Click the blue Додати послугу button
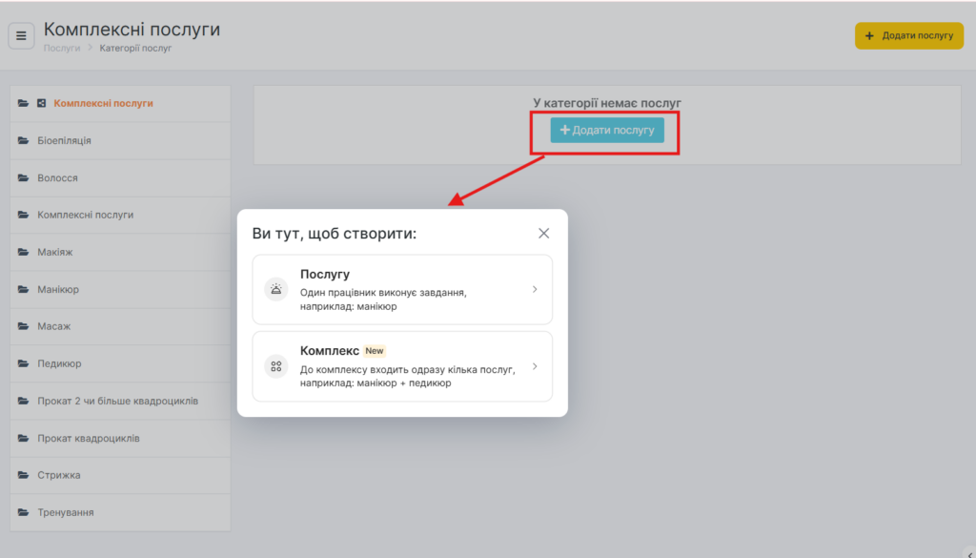 click(x=607, y=131)
